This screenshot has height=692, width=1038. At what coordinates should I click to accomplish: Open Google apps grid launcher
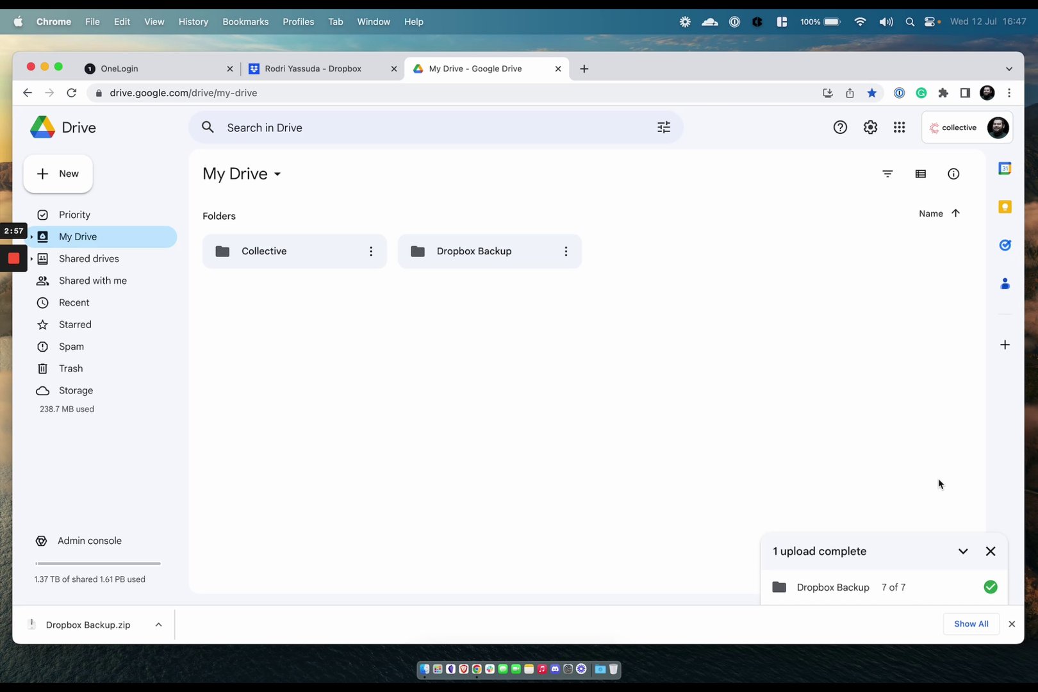pyautogui.click(x=900, y=128)
